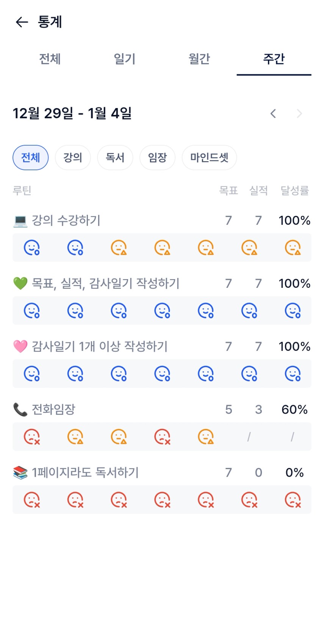Go to next week chevron

pos(299,113)
